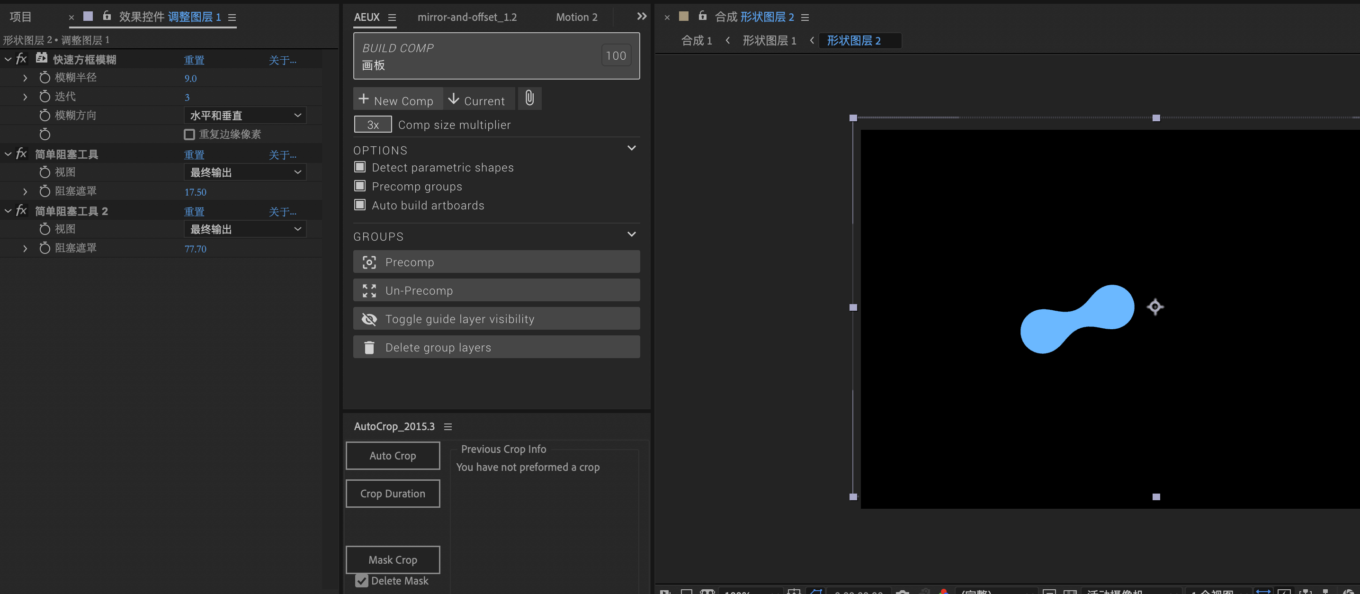This screenshot has height=594, width=1360.
Task: Enable the 视图 stopwatch under 简单阻塞工具
Action: [45, 172]
